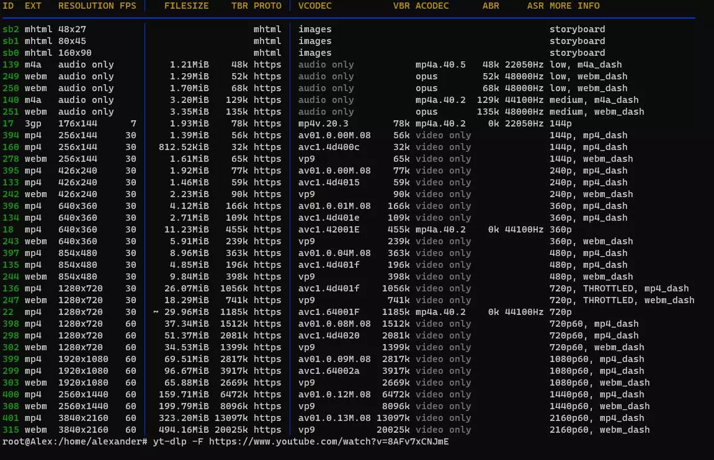The width and height of the screenshot is (714, 460).
Task: Click the VCODEC column header
Action: point(315,6)
